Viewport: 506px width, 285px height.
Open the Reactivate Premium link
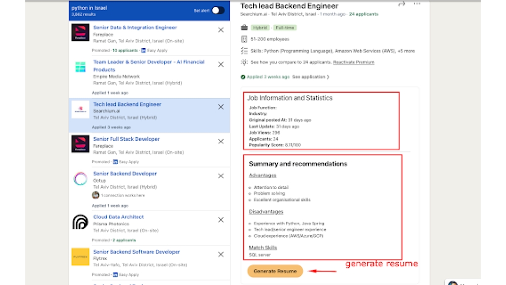354,62
